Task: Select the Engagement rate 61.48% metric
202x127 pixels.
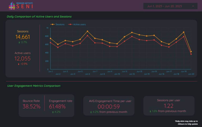Action: coord(57,107)
